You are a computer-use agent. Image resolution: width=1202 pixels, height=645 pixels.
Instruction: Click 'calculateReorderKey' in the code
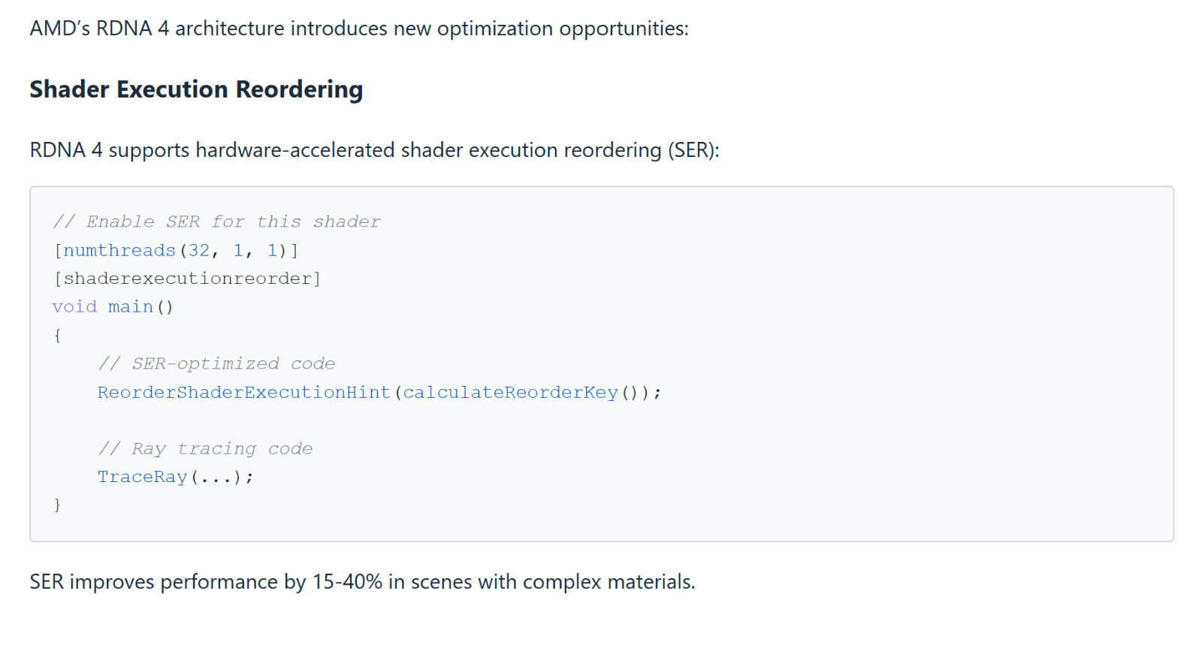pos(510,393)
